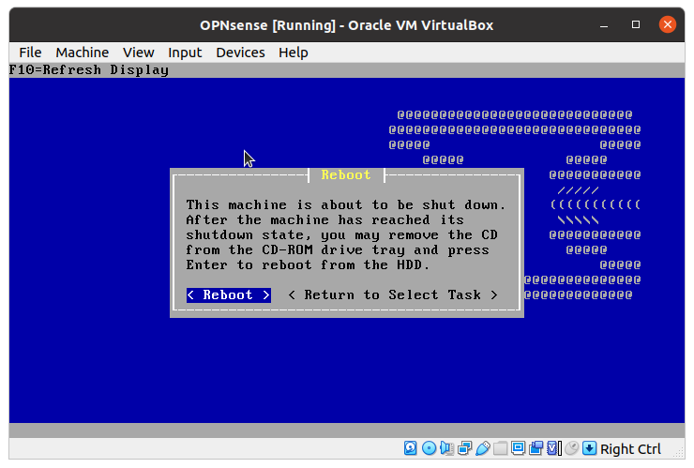Open the optical drive status icon

pyautogui.click(x=429, y=448)
